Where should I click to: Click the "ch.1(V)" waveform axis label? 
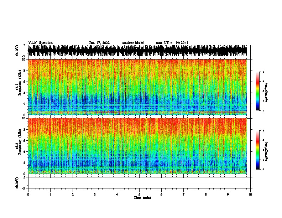tap(17, 51)
